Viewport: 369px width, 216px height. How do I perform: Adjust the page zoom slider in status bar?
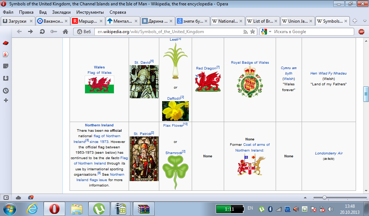[x=324, y=198]
